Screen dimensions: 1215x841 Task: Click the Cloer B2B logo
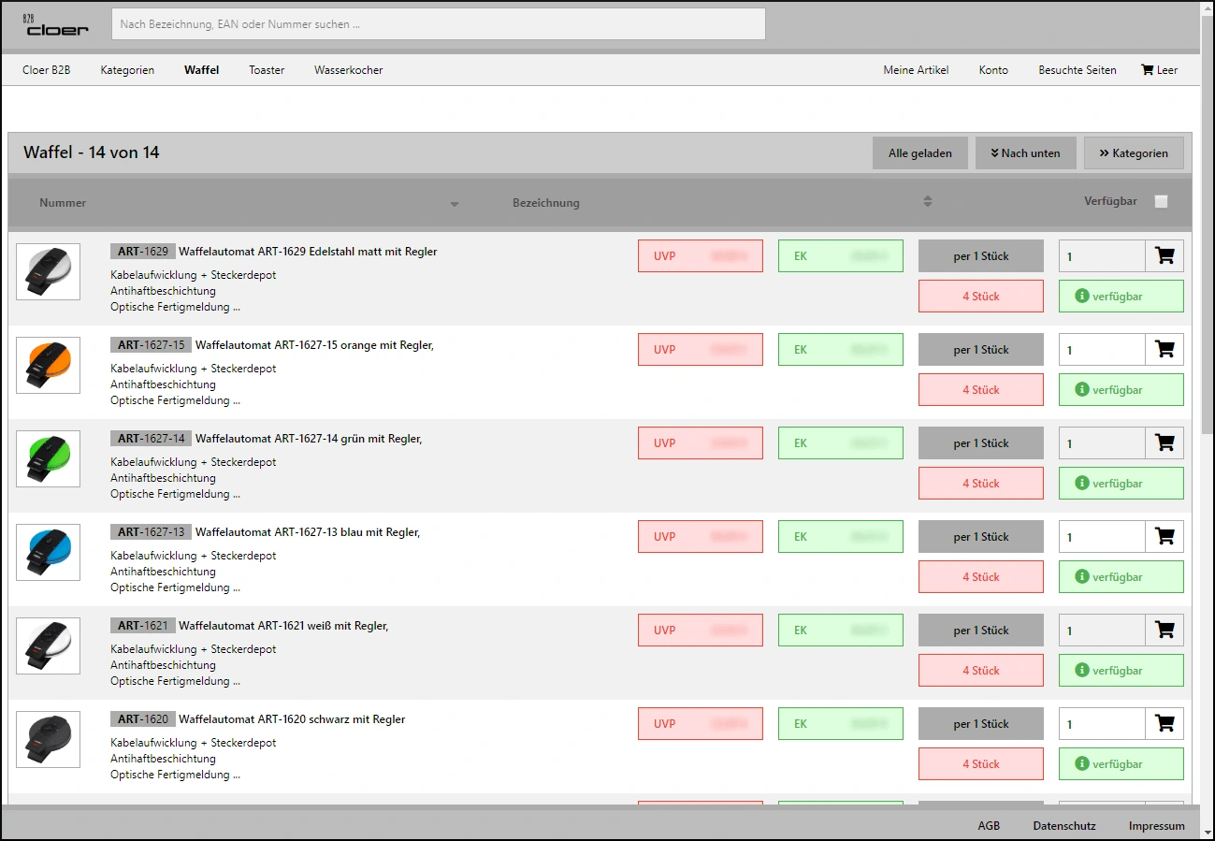[56, 25]
